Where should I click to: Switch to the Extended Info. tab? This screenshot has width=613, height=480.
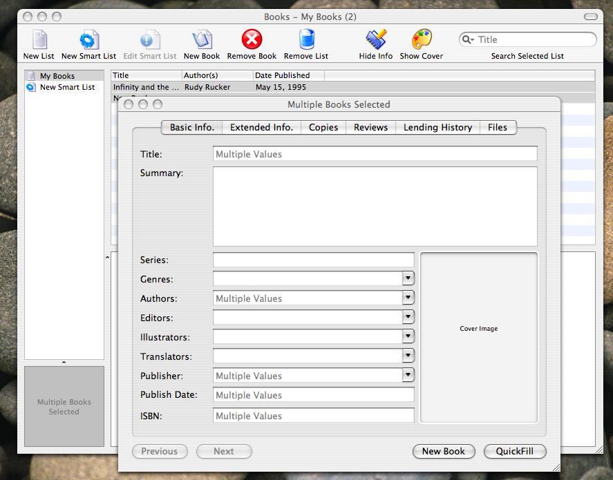tap(261, 127)
